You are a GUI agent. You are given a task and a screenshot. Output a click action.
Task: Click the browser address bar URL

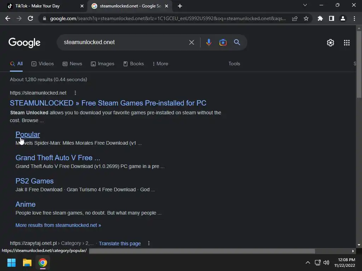168,18
